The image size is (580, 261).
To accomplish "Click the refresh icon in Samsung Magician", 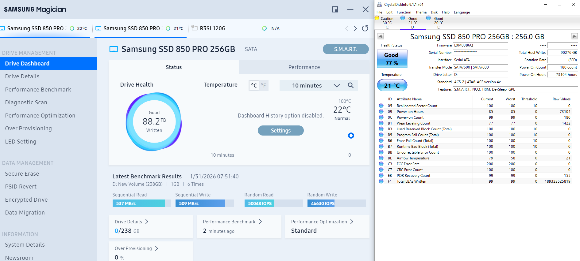I will click(365, 28).
